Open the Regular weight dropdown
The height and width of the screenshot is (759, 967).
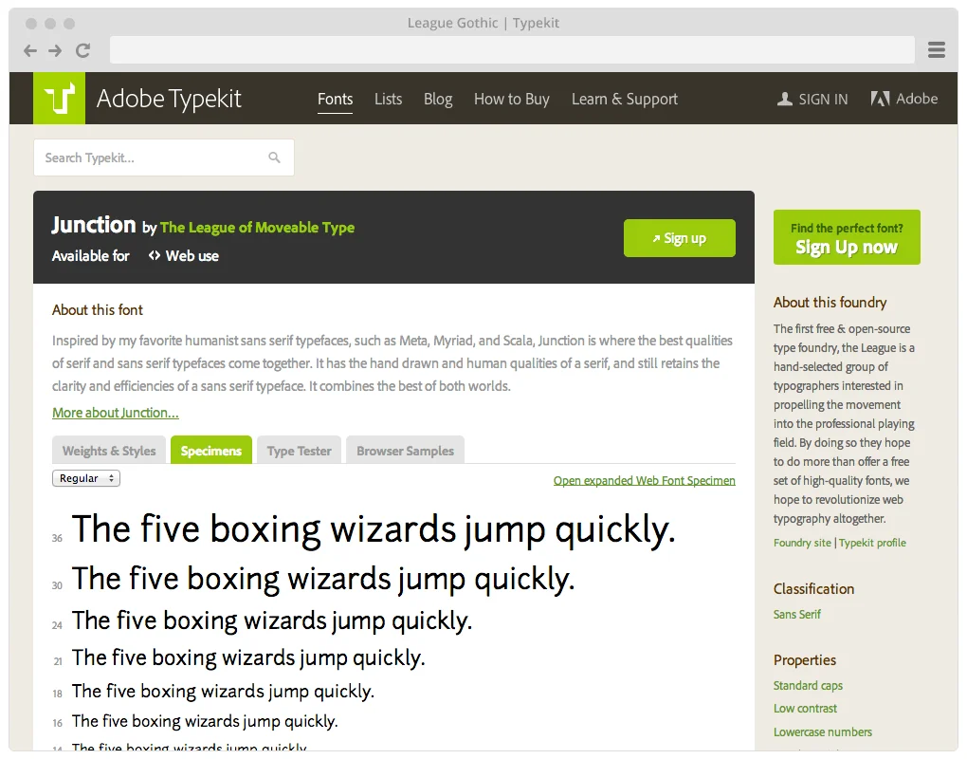85,478
